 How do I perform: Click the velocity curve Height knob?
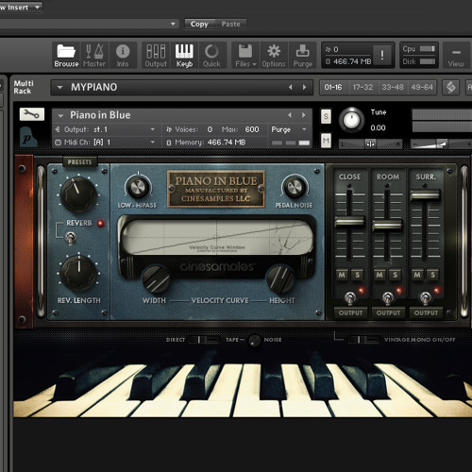(x=280, y=279)
